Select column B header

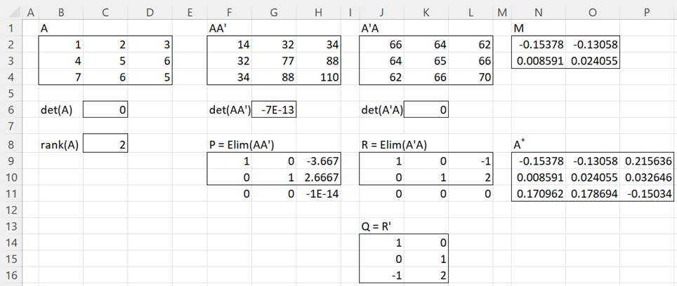click(x=61, y=13)
